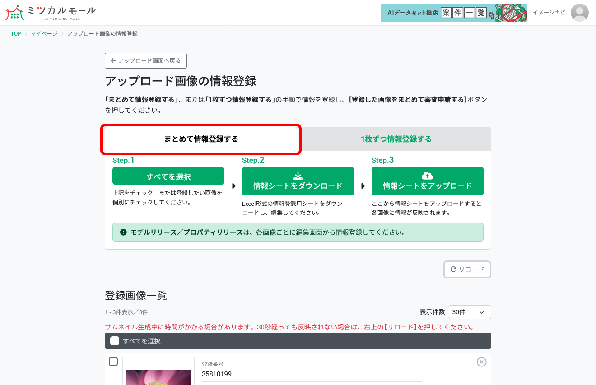Go to TOP via the breadcrumb
The width and height of the screenshot is (596, 385).
coord(16,33)
